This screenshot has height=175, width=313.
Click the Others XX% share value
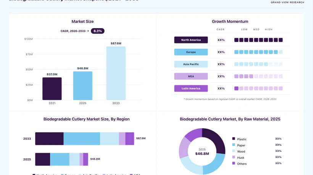[x=278, y=163]
